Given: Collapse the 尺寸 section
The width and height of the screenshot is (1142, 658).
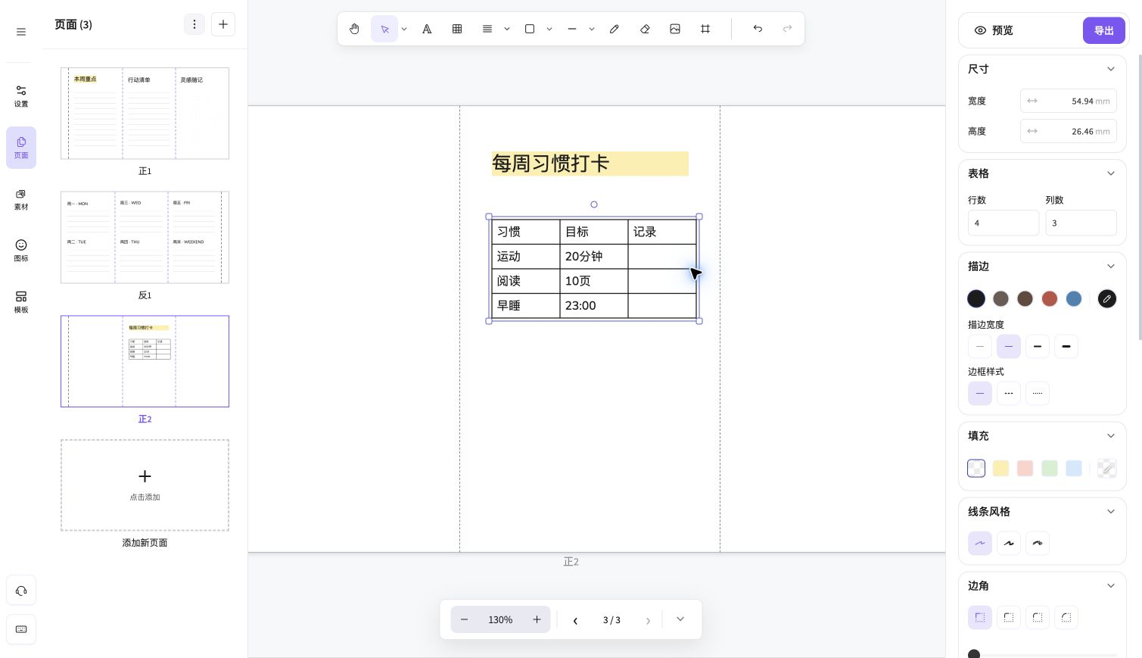Looking at the screenshot, I should point(1111,69).
